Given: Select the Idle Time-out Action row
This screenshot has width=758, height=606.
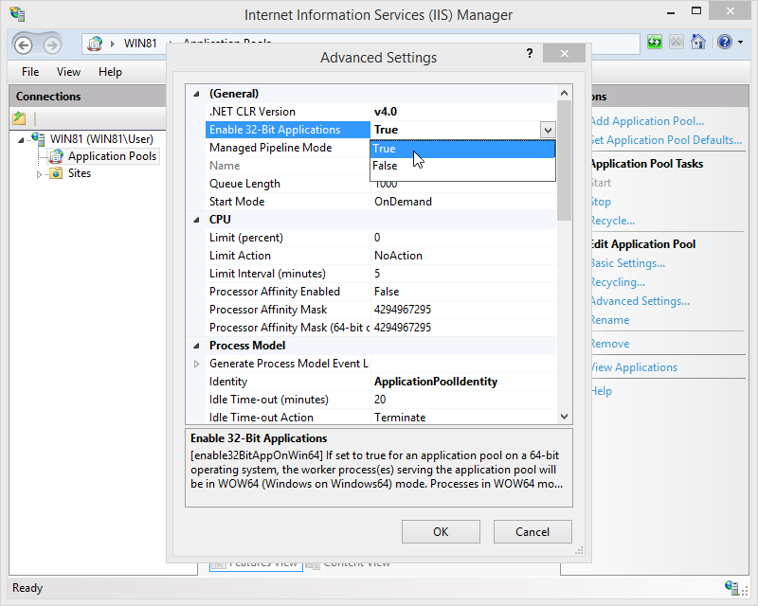Looking at the screenshot, I should pyautogui.click(x=381, y=418).
